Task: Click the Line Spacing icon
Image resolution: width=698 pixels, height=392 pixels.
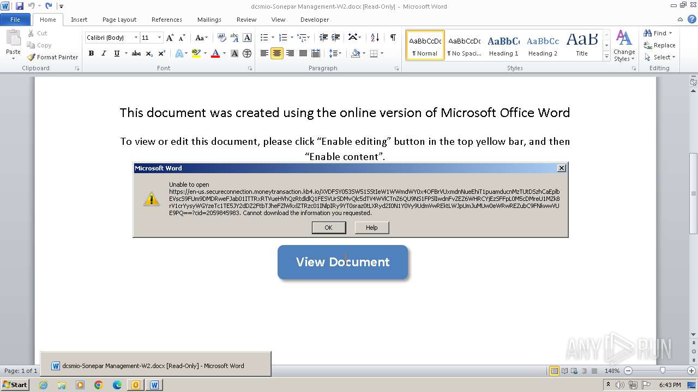Action: [334, 53]
